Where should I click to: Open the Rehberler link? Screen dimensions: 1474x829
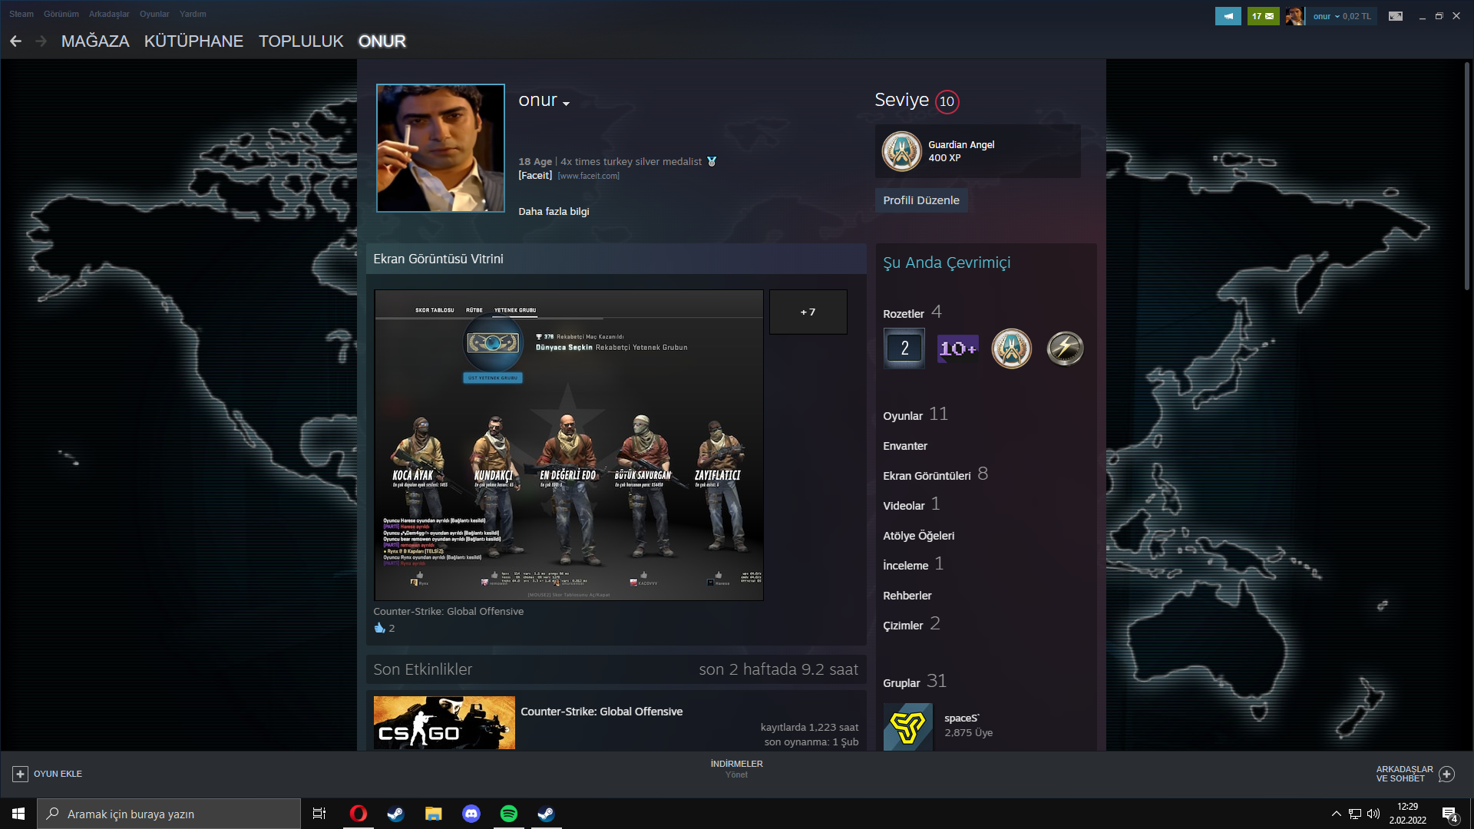point(907,596)
